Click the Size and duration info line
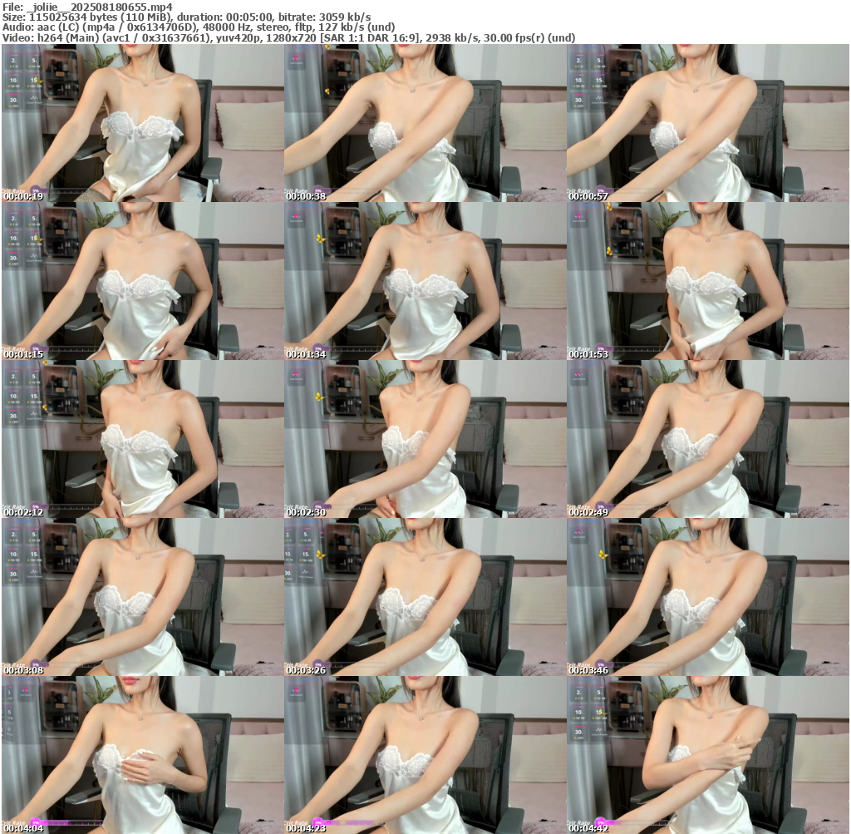This screenshot has height=834, width=851. tap(187, 17)
